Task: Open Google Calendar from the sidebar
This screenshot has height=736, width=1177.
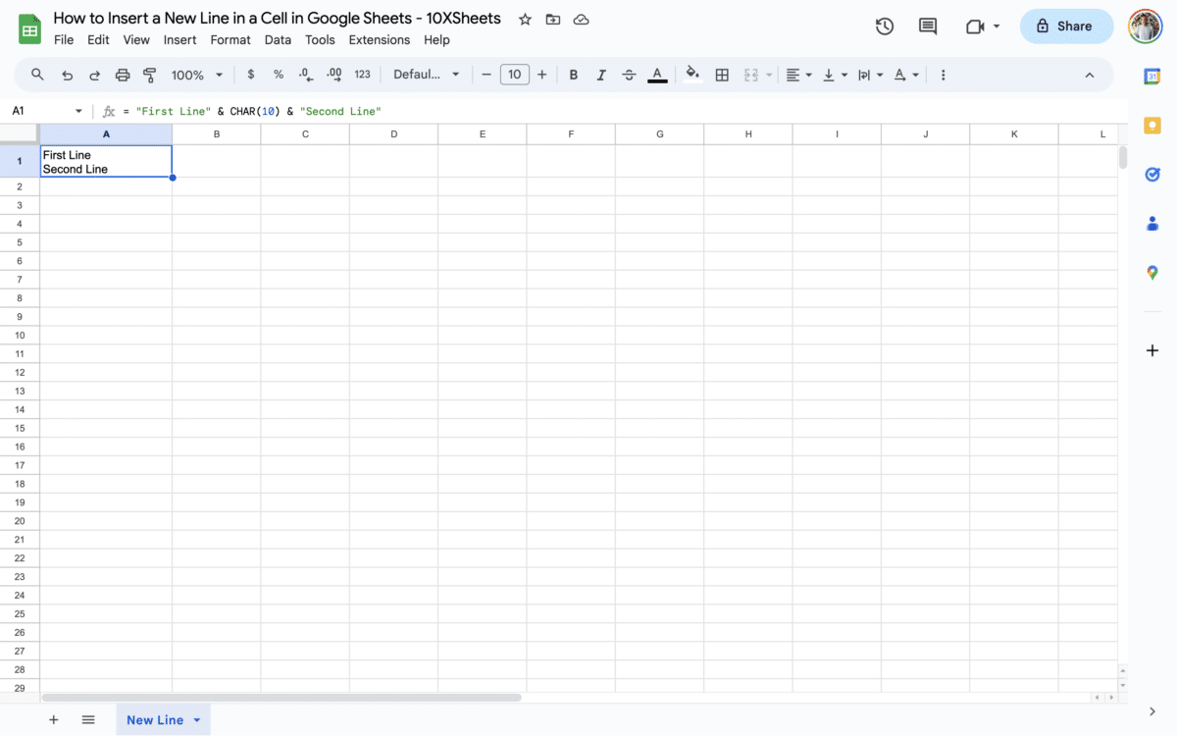Action: pos(1152,76)
